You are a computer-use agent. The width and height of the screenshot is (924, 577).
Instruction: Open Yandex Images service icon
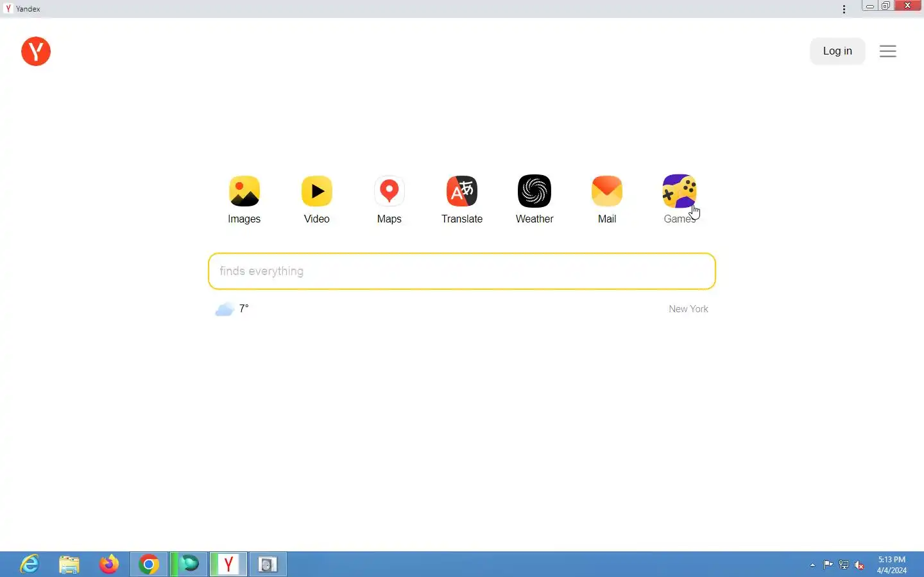(244, 191)
